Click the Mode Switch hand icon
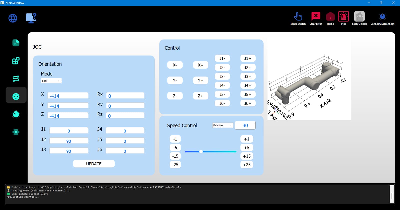The width and height of the screenshot is (400, 210). tap(298, 16)
